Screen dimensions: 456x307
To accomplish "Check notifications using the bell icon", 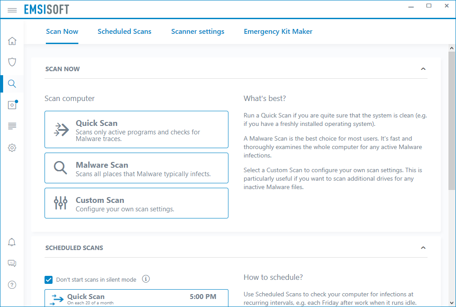I will point(12,242).
